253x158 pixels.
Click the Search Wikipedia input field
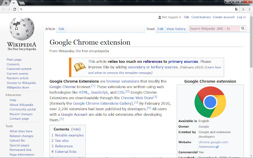pos(214,28)
